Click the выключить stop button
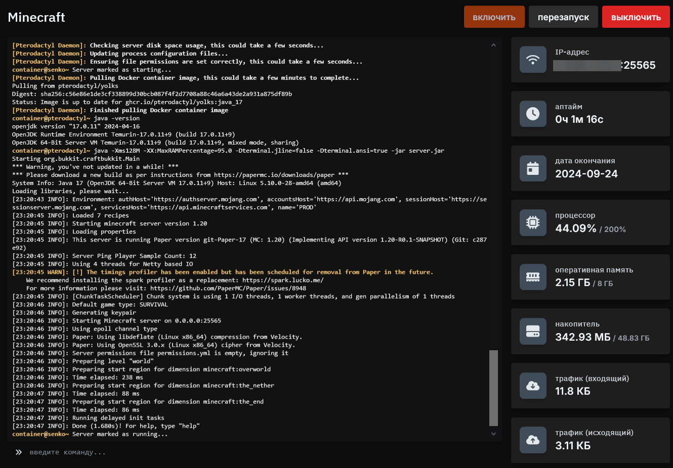Viewport: 673px width, 468px height. (636, 17)
